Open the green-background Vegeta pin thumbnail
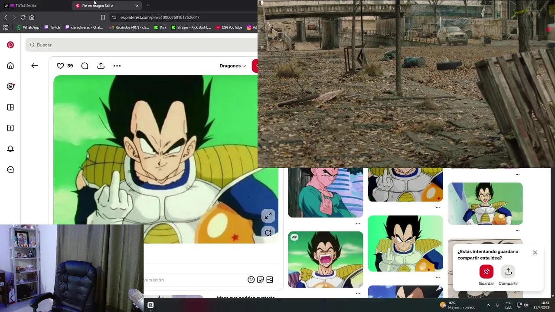Screen dimensions: 555x312 [x=405, y=244]
